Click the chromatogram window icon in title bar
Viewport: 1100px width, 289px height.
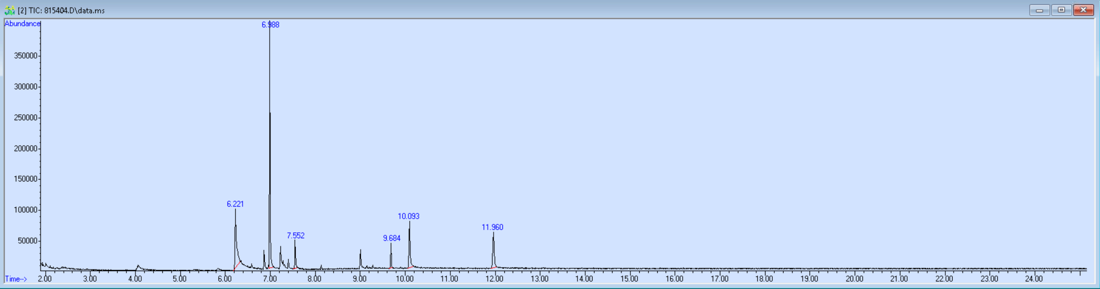(10, 10)
